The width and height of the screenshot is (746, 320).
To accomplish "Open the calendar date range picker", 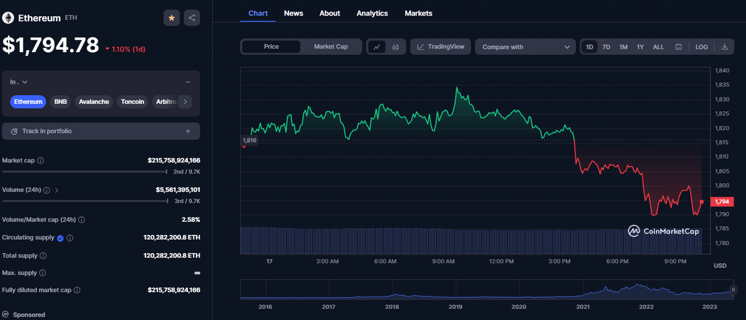I will (x=678, y=47).
